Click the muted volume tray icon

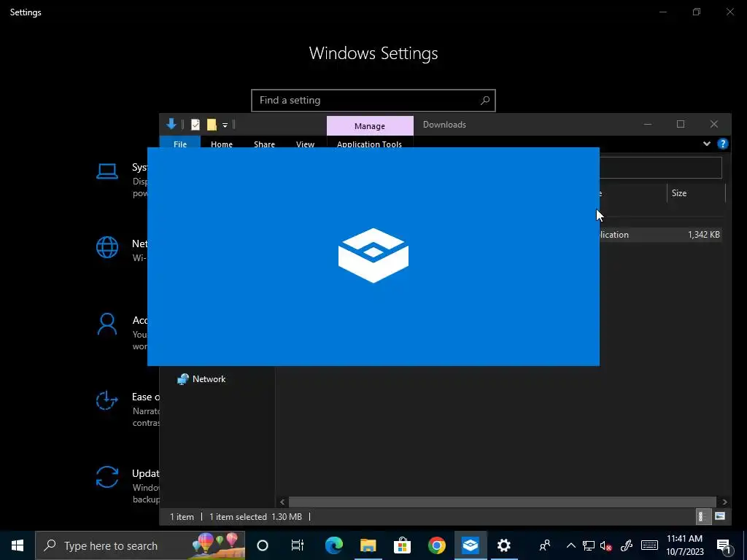coord(606,545)
